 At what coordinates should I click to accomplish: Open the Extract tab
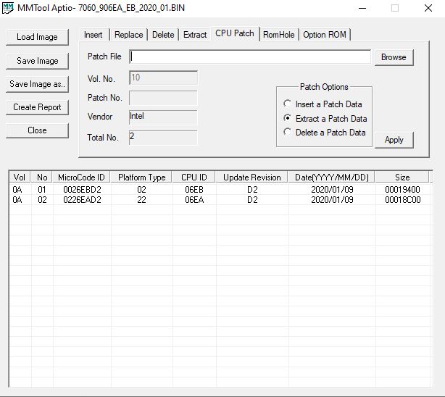(195, 35)
